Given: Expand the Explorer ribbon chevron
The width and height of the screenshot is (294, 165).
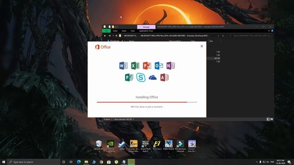Looking at the screenshot, I should point(269,31).
